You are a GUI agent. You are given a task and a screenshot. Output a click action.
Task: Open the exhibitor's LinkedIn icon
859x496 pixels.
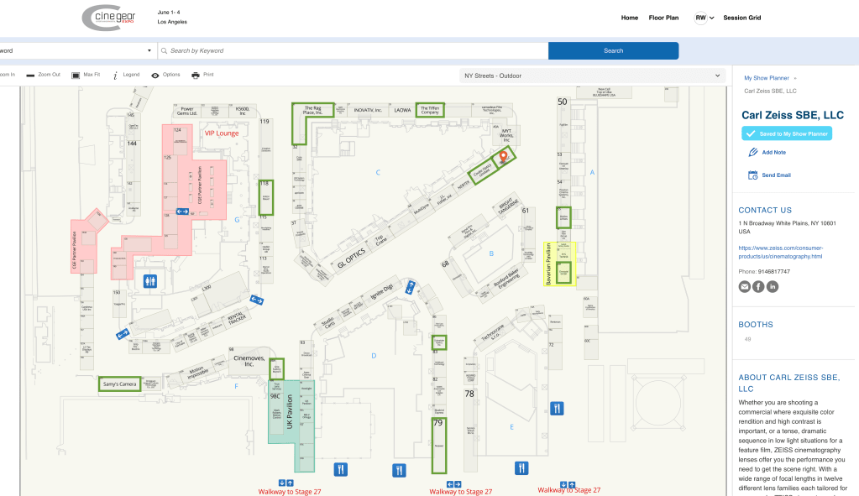tap(773, 287)
